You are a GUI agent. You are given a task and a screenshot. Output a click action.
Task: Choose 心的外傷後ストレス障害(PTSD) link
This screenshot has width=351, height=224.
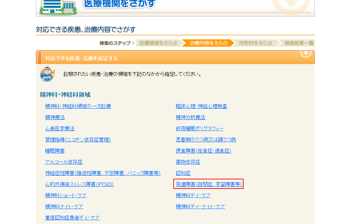tap(79, 184)
